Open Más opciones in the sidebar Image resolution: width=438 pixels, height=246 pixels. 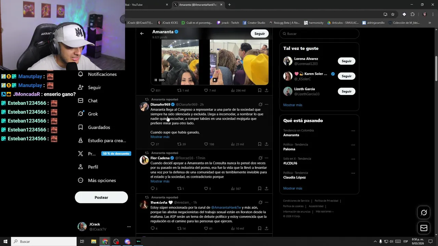coord(97,180)
